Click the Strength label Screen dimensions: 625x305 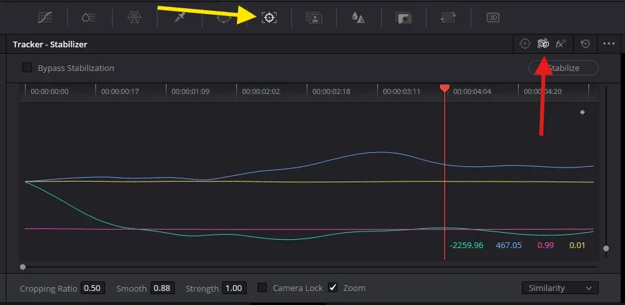pyautogui.click(x=202, y=288)
